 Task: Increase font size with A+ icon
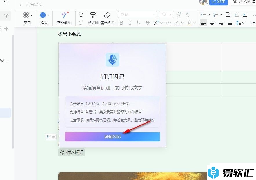click(179, 15)
